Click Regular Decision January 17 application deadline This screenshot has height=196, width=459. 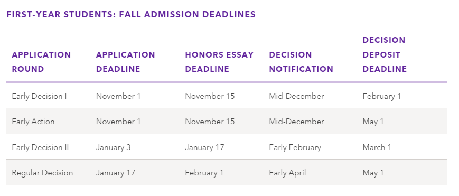pos(116,173)
